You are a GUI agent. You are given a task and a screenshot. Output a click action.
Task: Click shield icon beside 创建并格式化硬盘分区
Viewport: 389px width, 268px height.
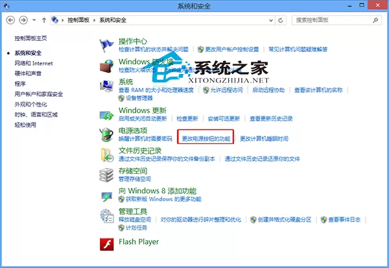coord(253,219)
